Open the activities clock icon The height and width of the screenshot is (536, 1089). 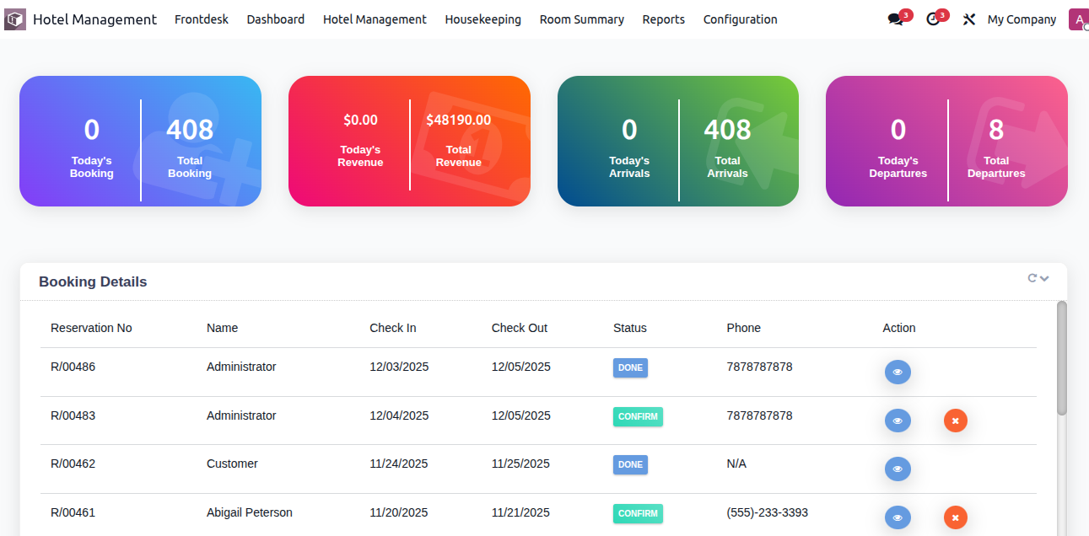click(932, 19)
